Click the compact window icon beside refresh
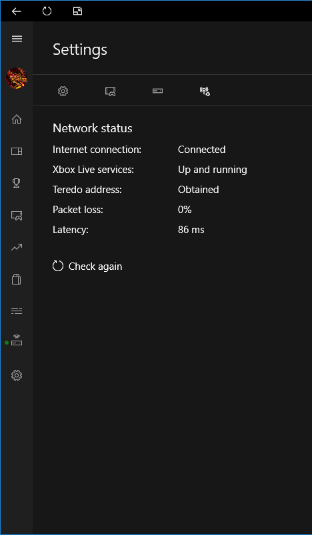312x535 pixels. click(x=77, y=11)
